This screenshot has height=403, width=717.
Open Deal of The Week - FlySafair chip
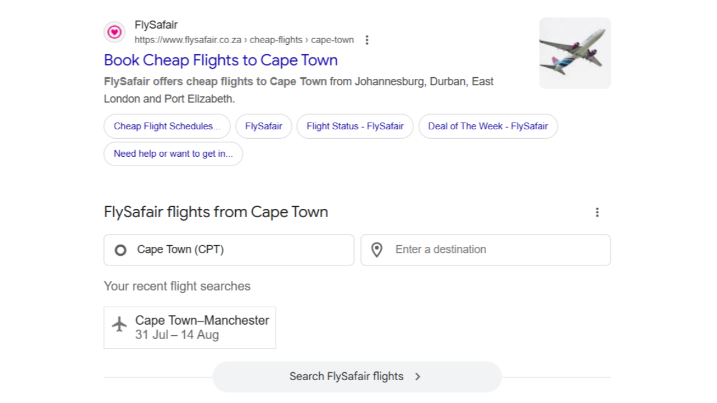click(488, 126)
